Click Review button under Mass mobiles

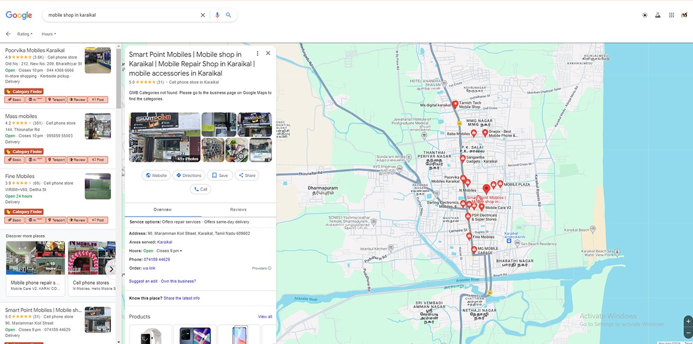coord(77,160)
